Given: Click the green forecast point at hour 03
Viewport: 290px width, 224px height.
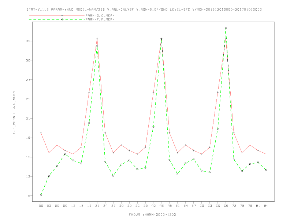Looking at the screenshot, I should (49, 176).
